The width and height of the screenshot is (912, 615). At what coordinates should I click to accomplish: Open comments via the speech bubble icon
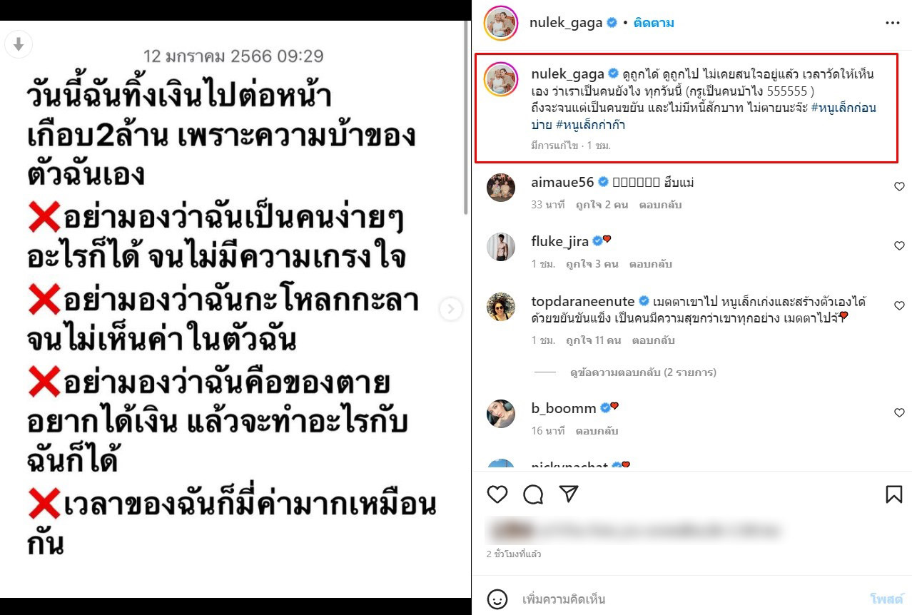tap(532, 494)
